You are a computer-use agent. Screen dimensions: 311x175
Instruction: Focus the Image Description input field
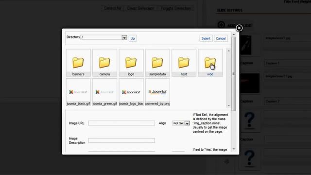point(121,140)
